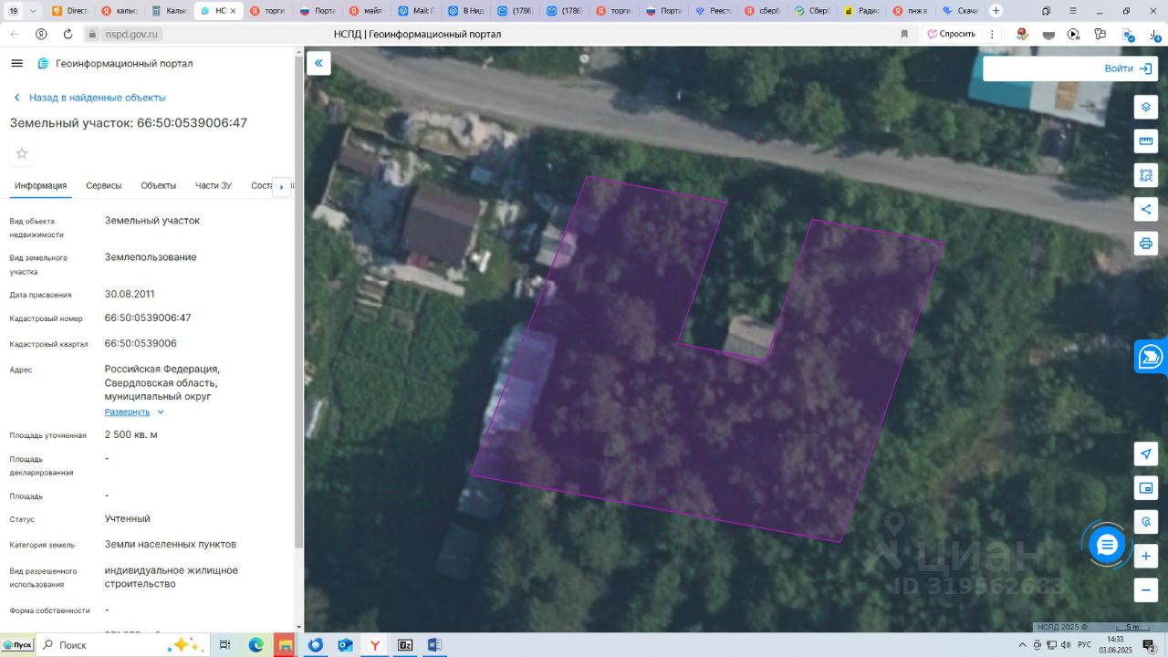The image size is (1168, 657).
Task: Switch to the Direct browser tab
Action: 71,11
